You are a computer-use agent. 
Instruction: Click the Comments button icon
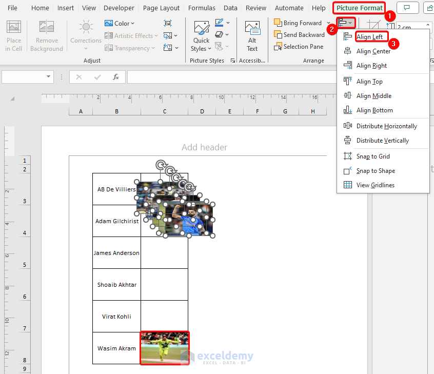[407, 8]
